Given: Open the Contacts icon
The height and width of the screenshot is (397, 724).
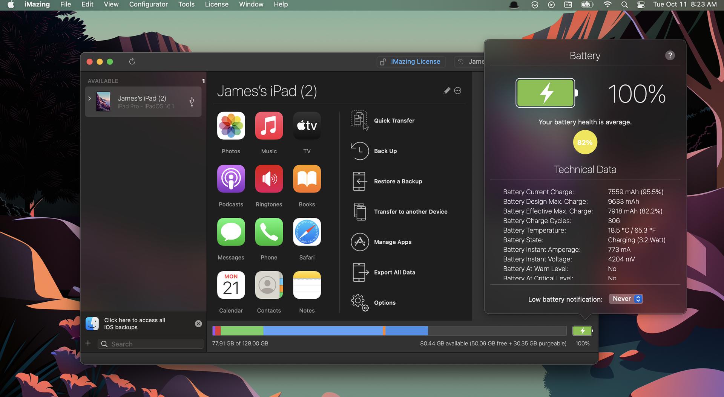Looking at the screenshot, I should click(x=269, y=285).
